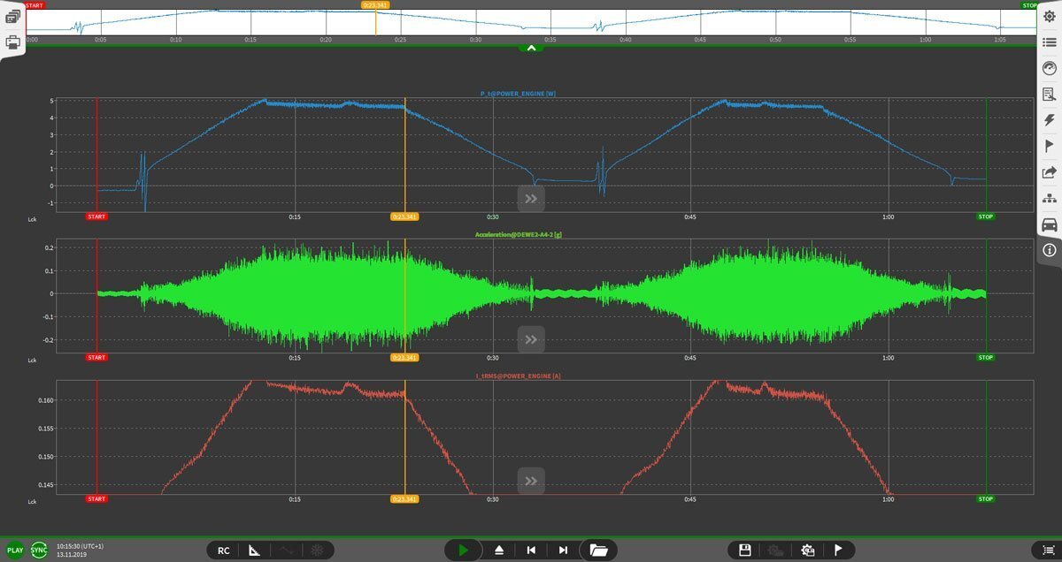
Task: Toggle the green PLAY mode indicator
Action: tap(15, 551)
